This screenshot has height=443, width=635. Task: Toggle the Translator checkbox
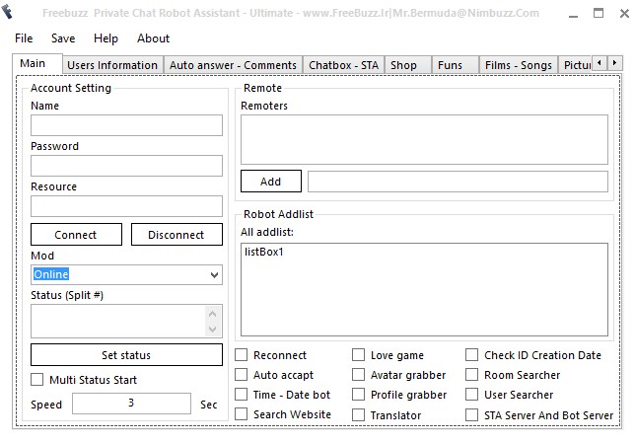click(x=358, y=415)
